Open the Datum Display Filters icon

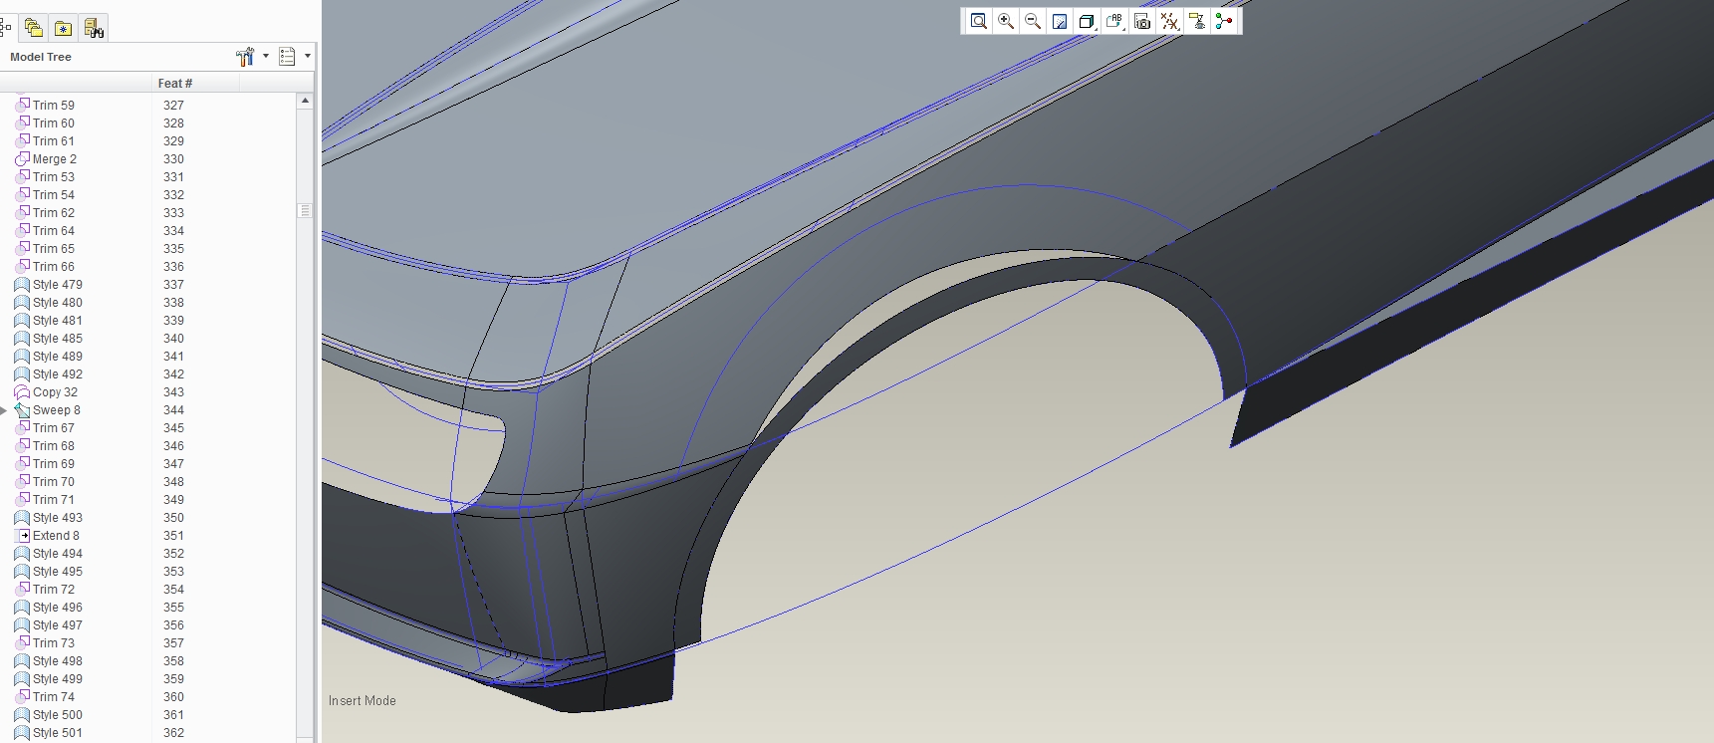click(x=1169, y=21)
